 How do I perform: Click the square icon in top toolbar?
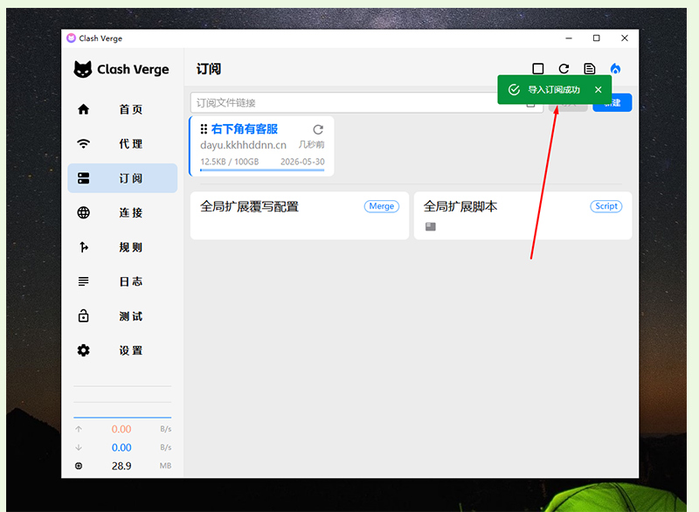(538, 69)
